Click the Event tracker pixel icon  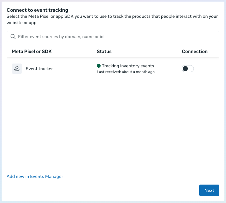pos(17,69)
